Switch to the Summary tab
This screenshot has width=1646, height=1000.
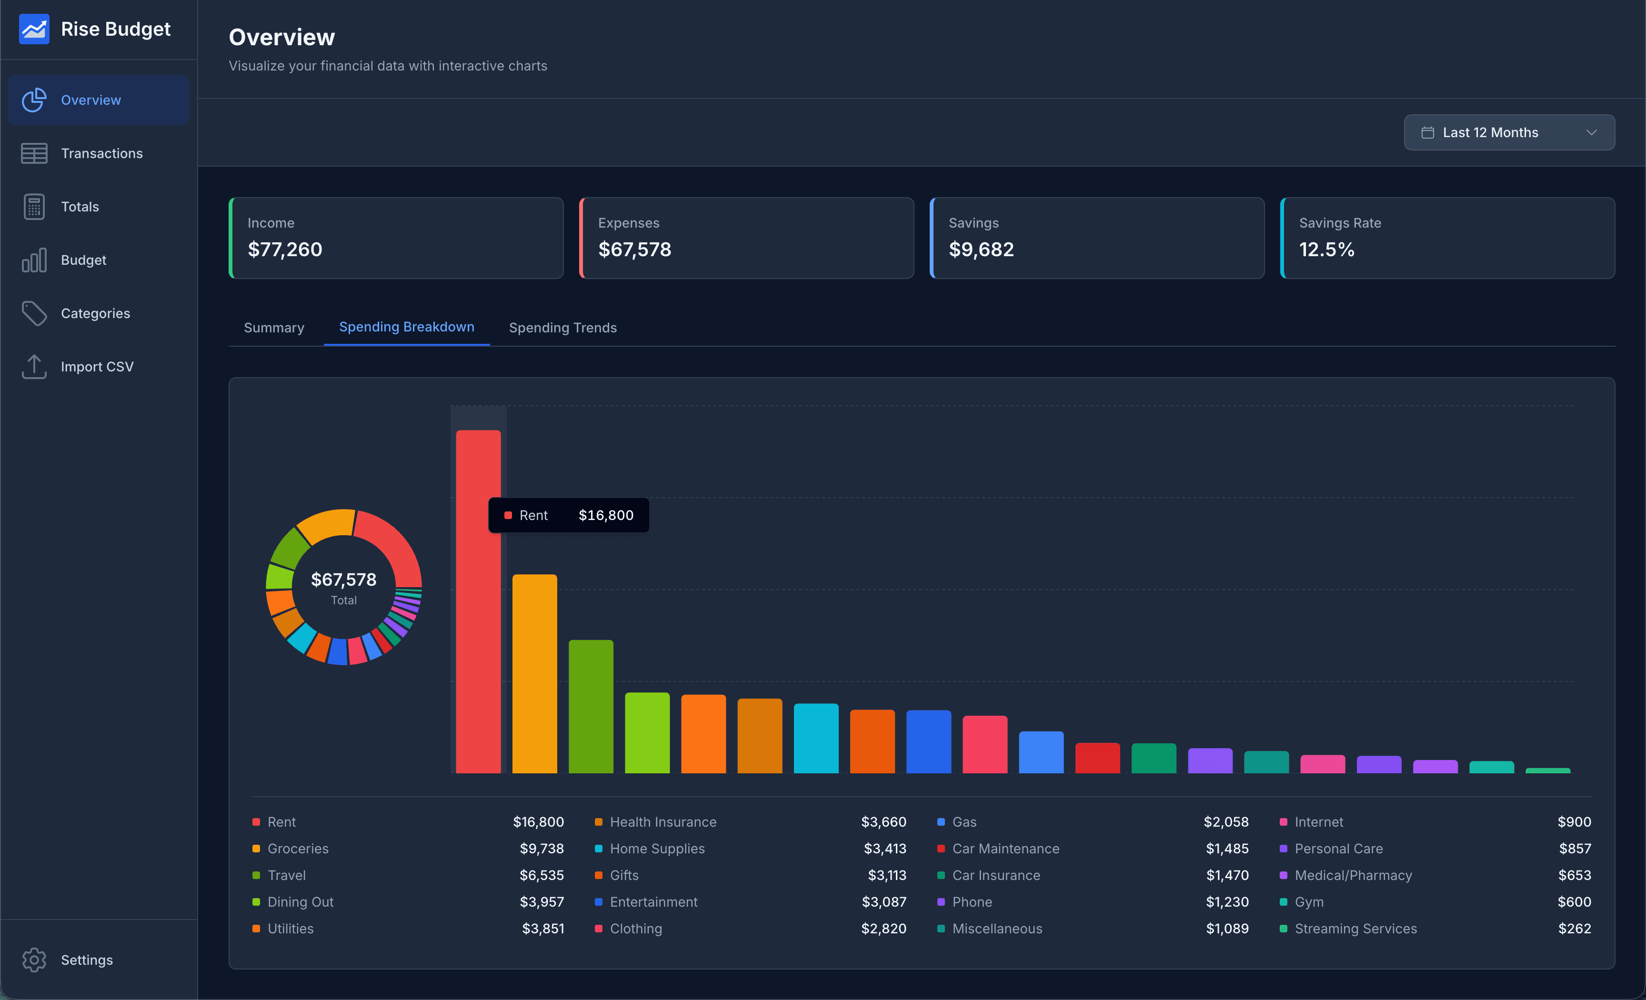coord(274,327)
